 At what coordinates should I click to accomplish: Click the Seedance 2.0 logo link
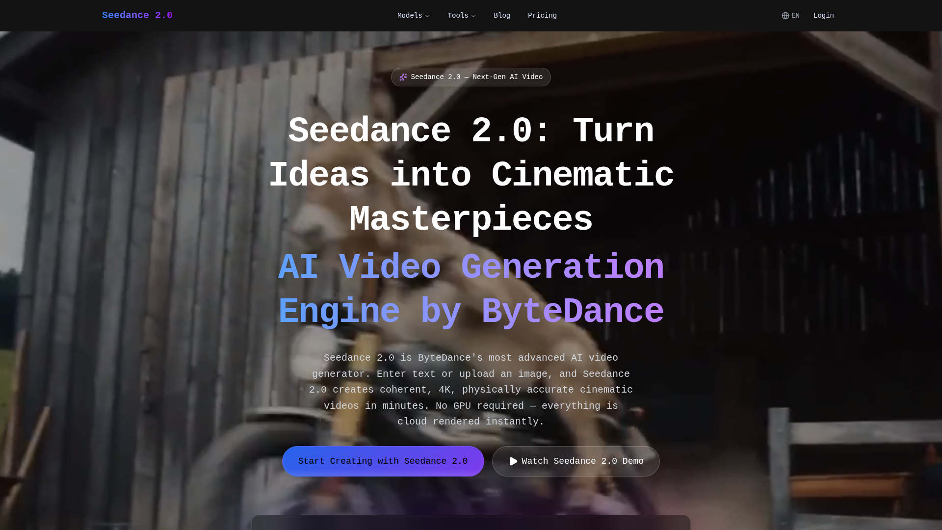click(137, 15)
